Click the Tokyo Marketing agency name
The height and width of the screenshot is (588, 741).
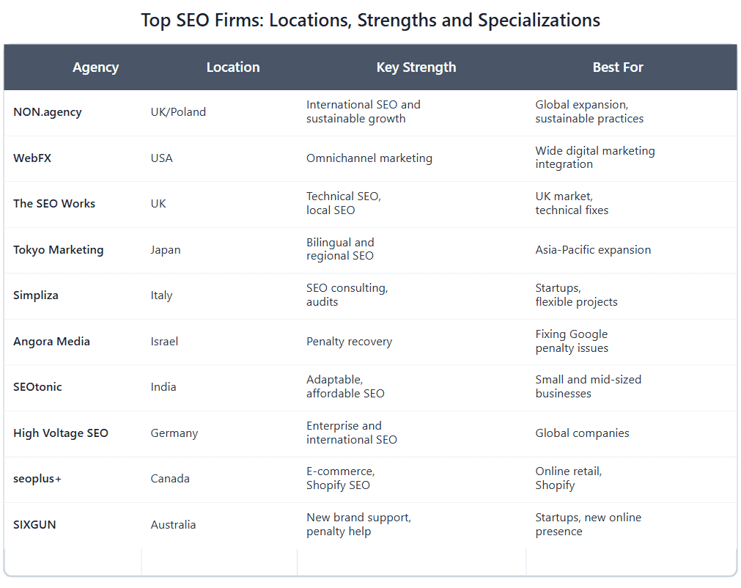pyautogui.click(x=59, y=250)
